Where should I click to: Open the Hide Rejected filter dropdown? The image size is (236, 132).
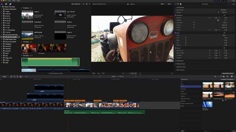76,4
